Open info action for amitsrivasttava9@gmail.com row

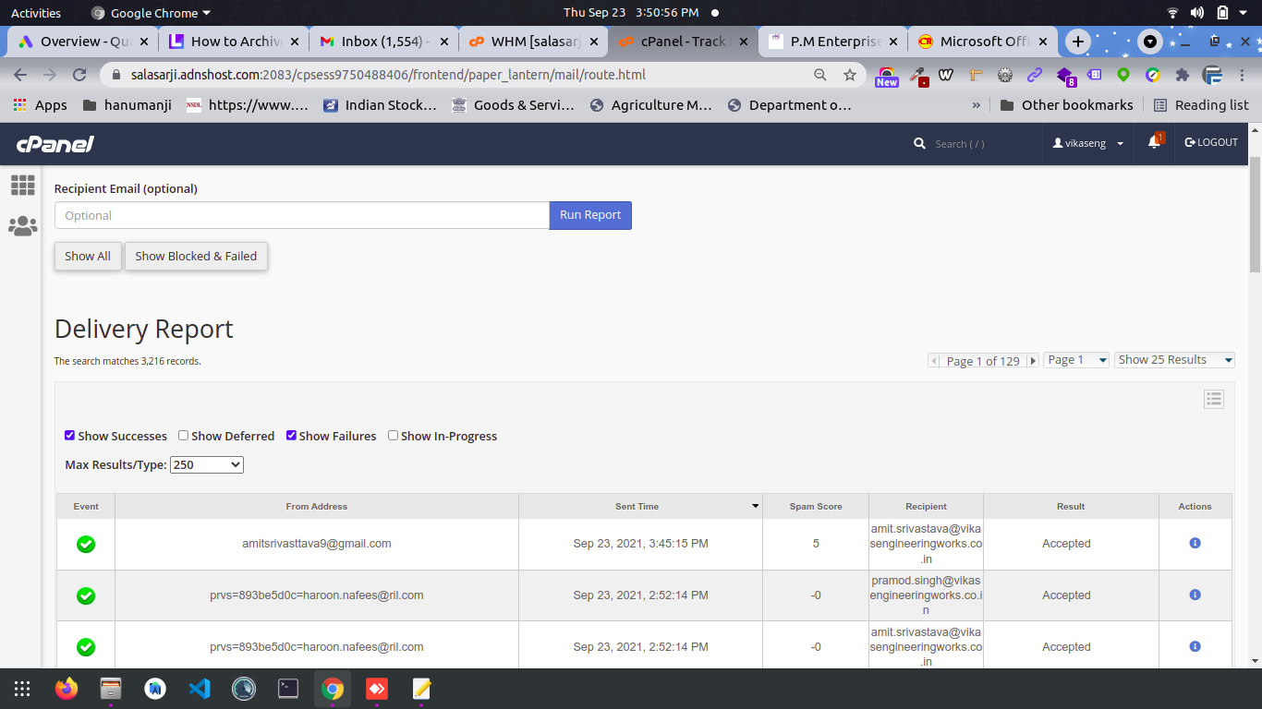[1195, 544]
